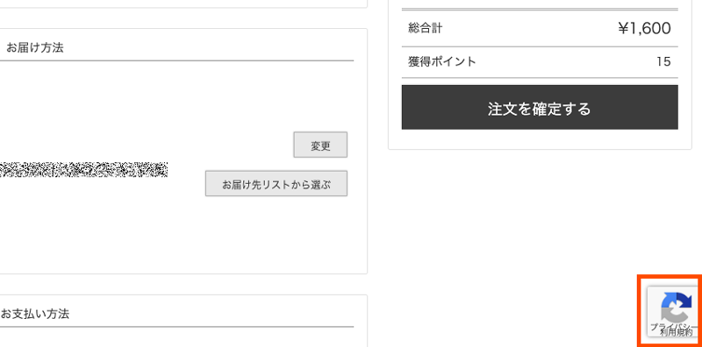Choose お届け先リストから選ぶ button
The image size is (702, 347).
(x=276, y=183)
